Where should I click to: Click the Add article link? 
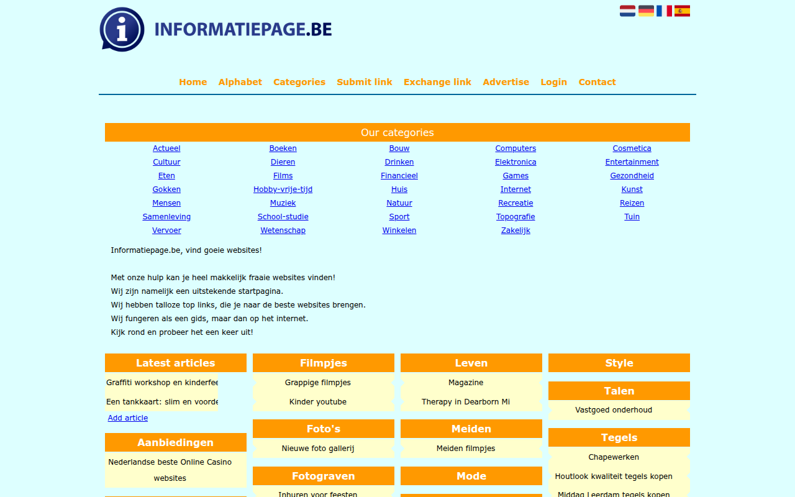point(128,418)
